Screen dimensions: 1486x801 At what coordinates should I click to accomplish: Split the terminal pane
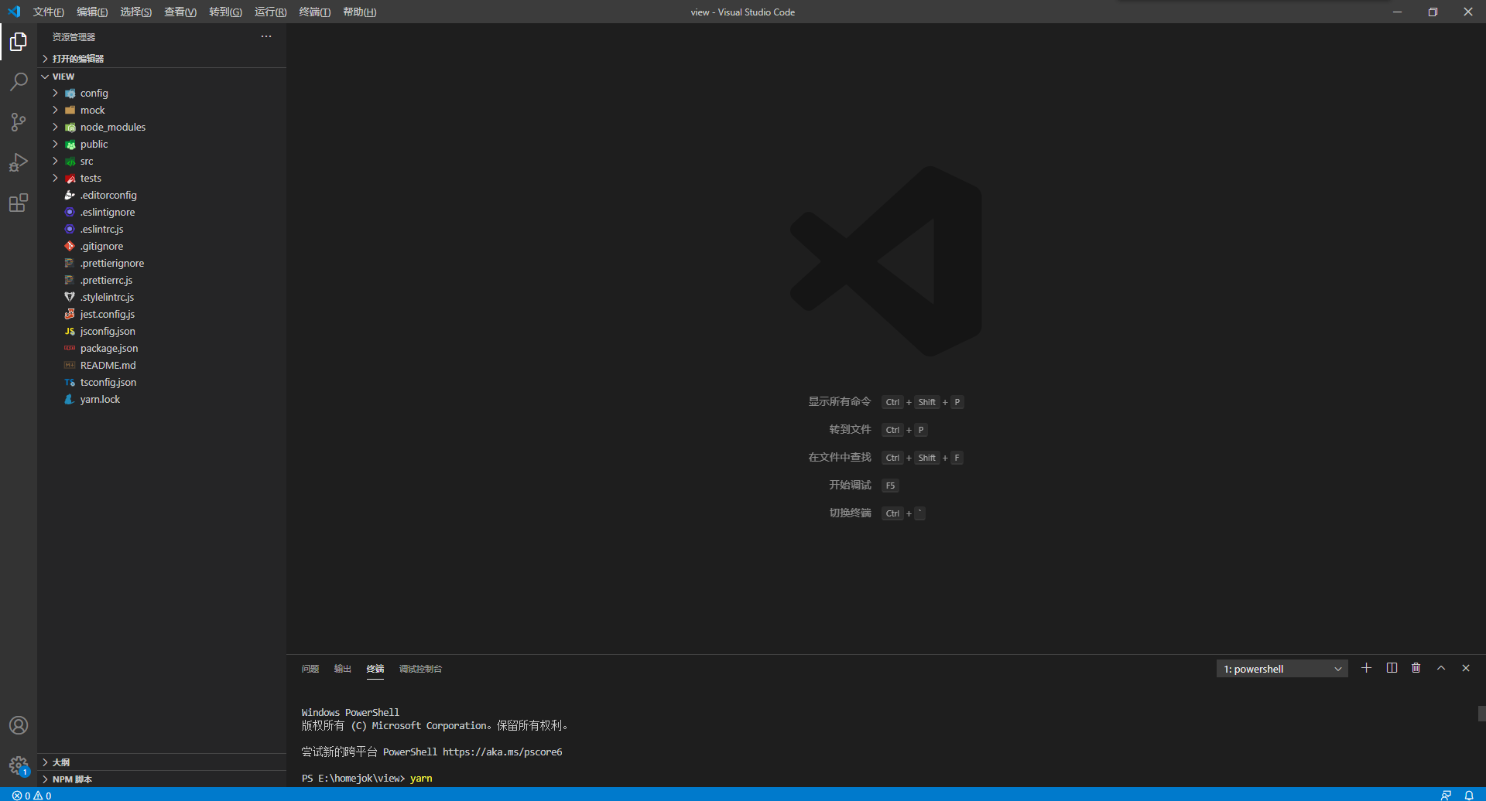click(1392, 668)
